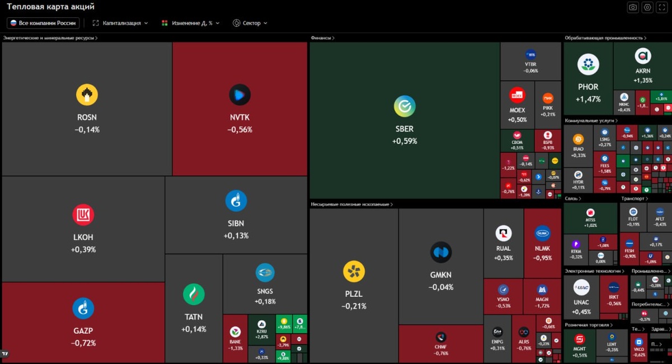This screenshot has width=672, height=364.
Task: Open the 'Все компании России' source selector
Action: (43, 23)
